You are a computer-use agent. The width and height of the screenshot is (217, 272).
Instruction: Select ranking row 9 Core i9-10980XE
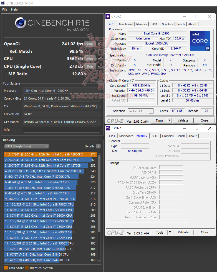tap(50, 199)
